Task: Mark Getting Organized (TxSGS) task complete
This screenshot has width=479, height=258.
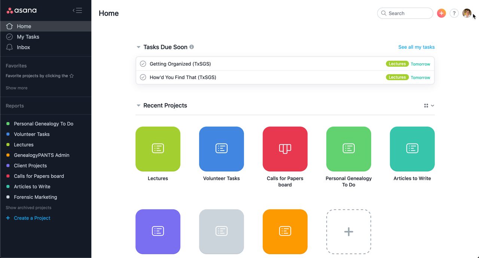Action: (x=143, y=64)
